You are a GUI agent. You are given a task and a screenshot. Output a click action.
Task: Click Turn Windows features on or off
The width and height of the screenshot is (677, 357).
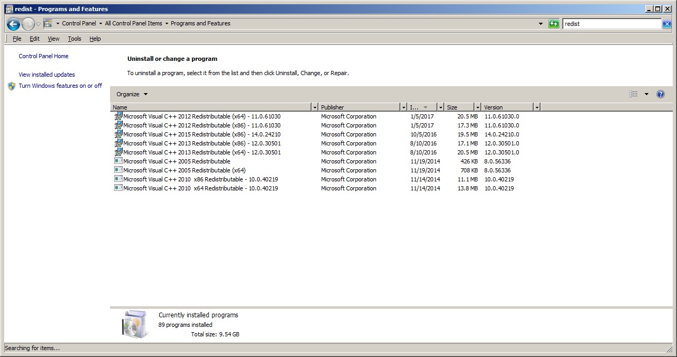point(60,86)
